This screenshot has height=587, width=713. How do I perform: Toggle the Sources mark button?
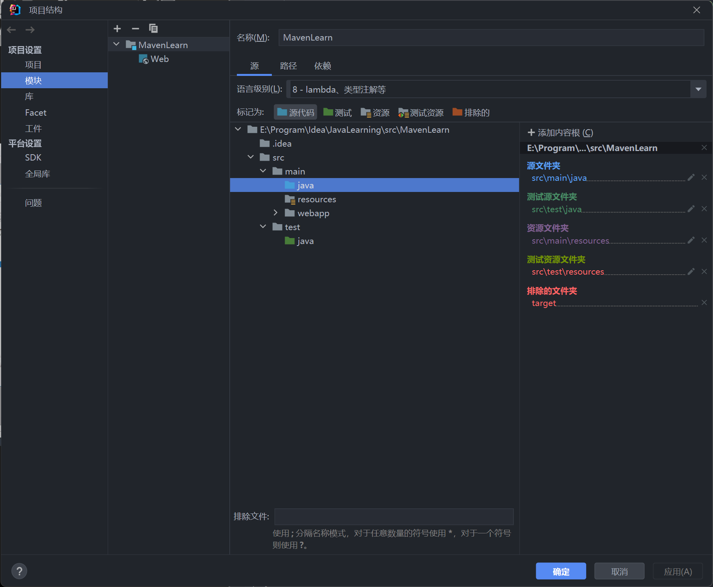click(295, 112)
